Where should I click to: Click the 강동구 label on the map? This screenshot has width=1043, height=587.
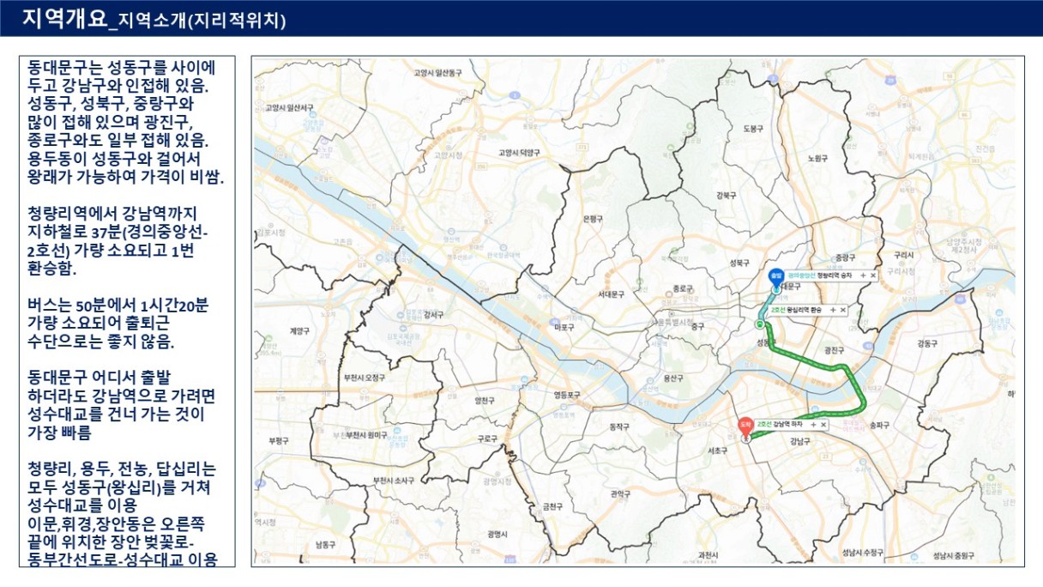click(929, 343)
